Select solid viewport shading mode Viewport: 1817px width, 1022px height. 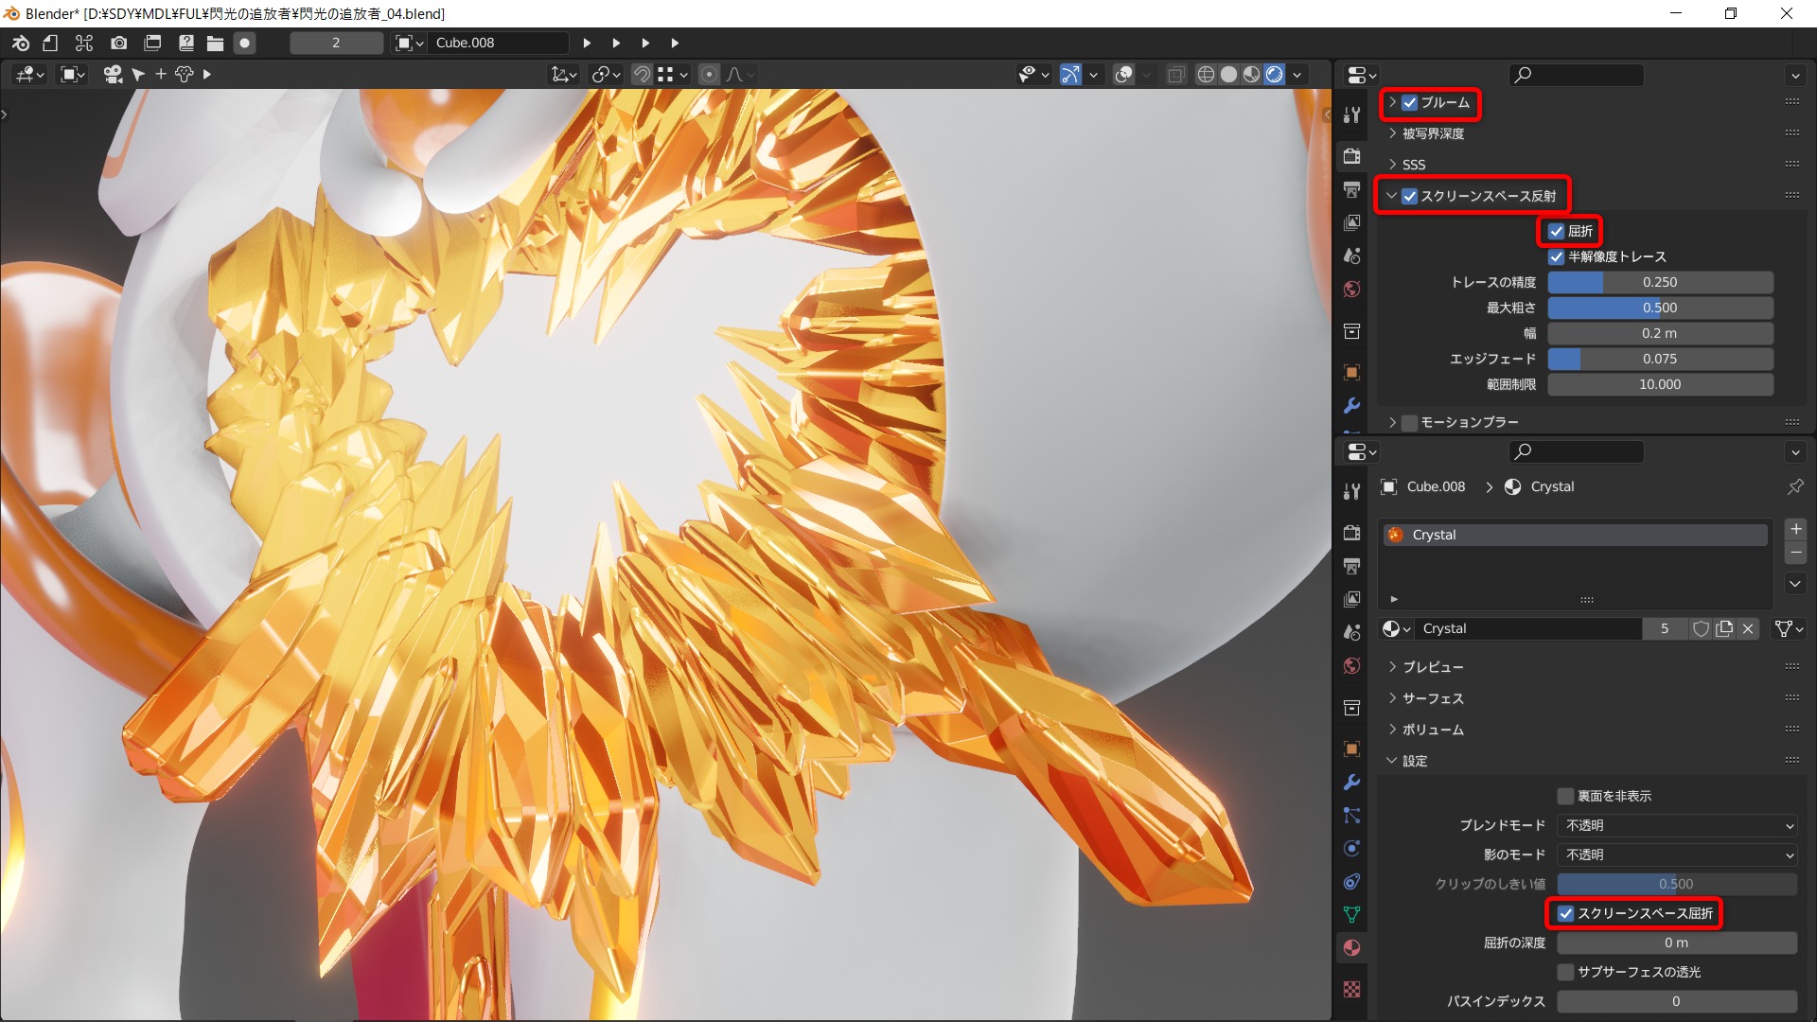(1228, 74)
